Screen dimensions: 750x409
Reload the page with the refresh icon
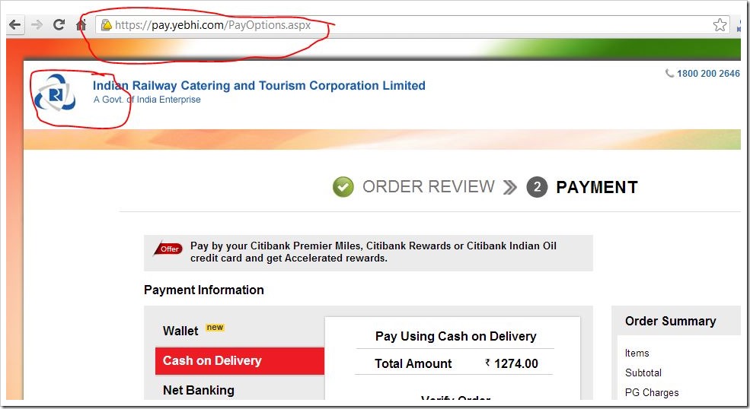pyautogui.click(x=59, y=25)
